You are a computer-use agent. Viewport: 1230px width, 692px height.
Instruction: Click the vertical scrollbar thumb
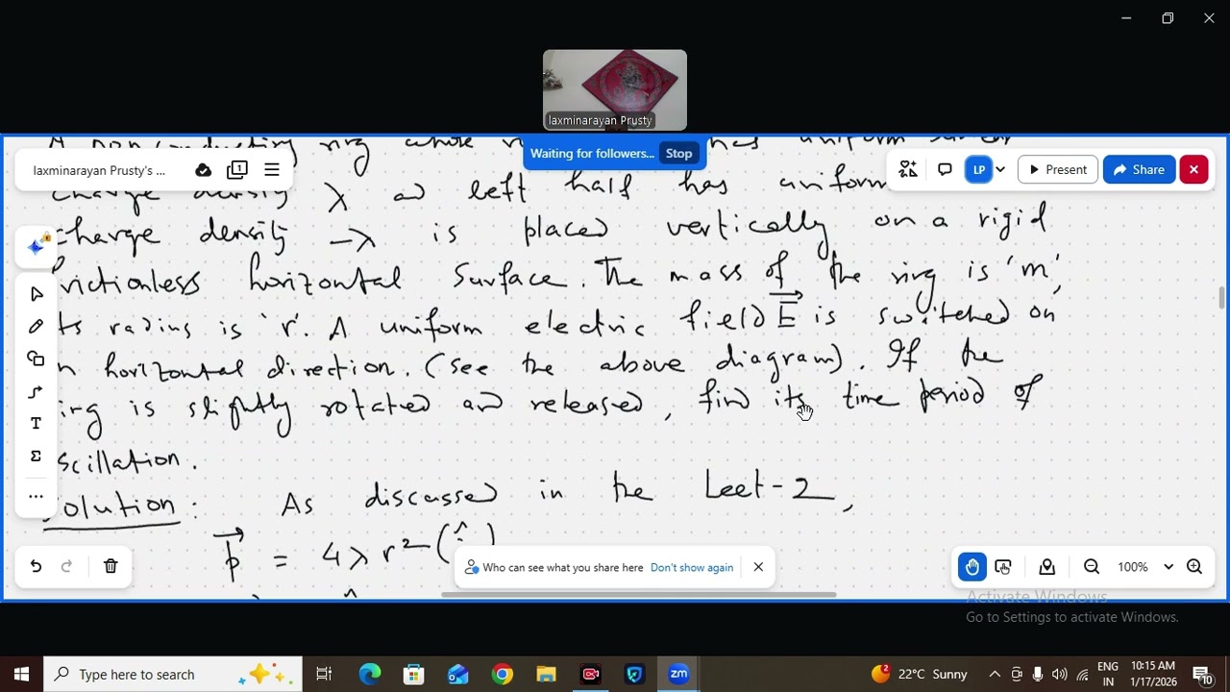point(1222,297)
